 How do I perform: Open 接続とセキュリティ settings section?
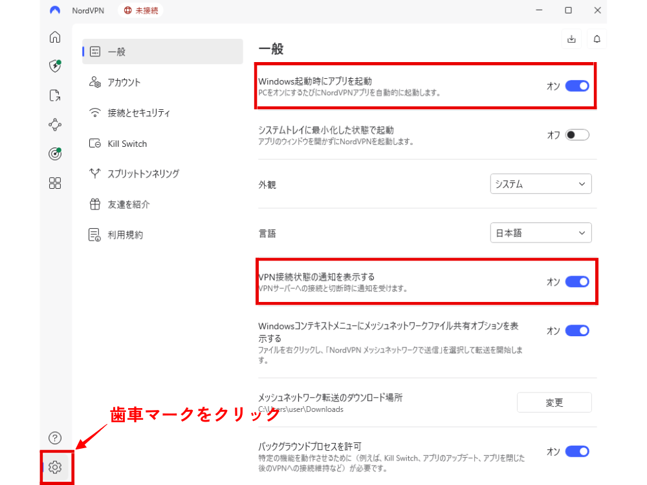point(138,113)
